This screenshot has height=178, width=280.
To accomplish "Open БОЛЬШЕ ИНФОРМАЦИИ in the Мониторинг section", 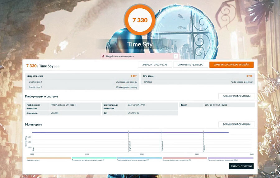I will (x=236, y=124).
